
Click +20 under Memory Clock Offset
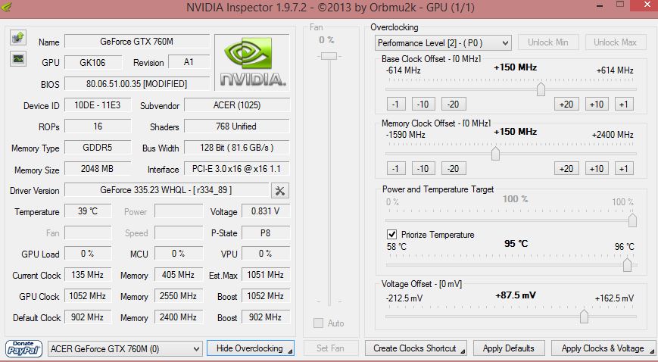point(566,168)
